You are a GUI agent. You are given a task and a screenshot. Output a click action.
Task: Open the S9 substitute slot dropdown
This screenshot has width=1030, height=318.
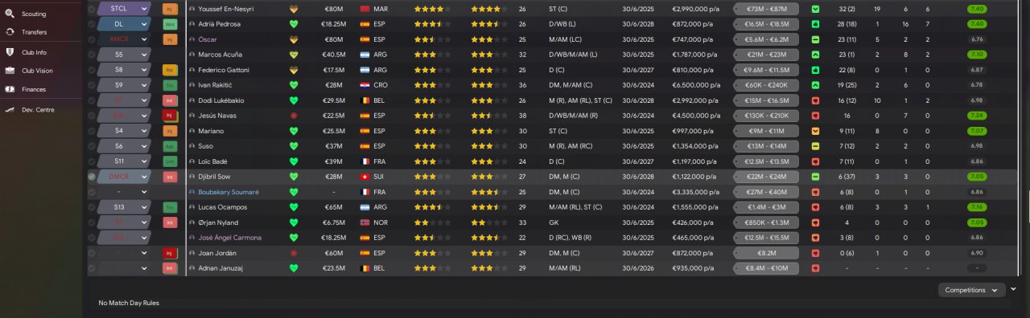124,85
